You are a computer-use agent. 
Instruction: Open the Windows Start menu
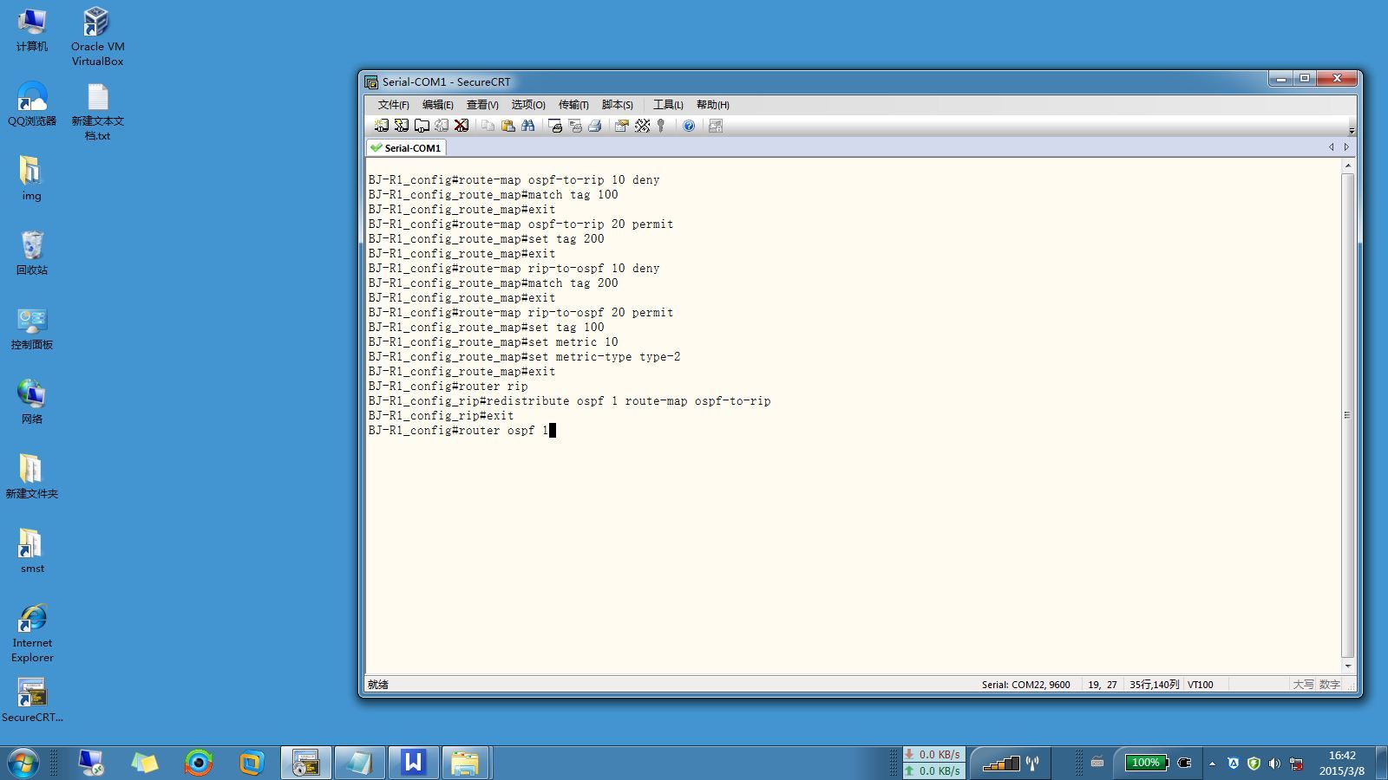[23, 764]
